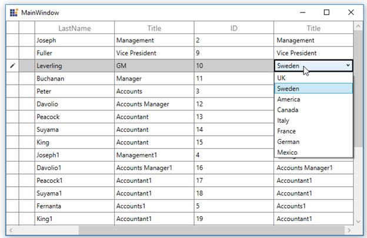Select the Fuller last name cell
The height and width of the screenshot is (238, 367).
(75, 53)
